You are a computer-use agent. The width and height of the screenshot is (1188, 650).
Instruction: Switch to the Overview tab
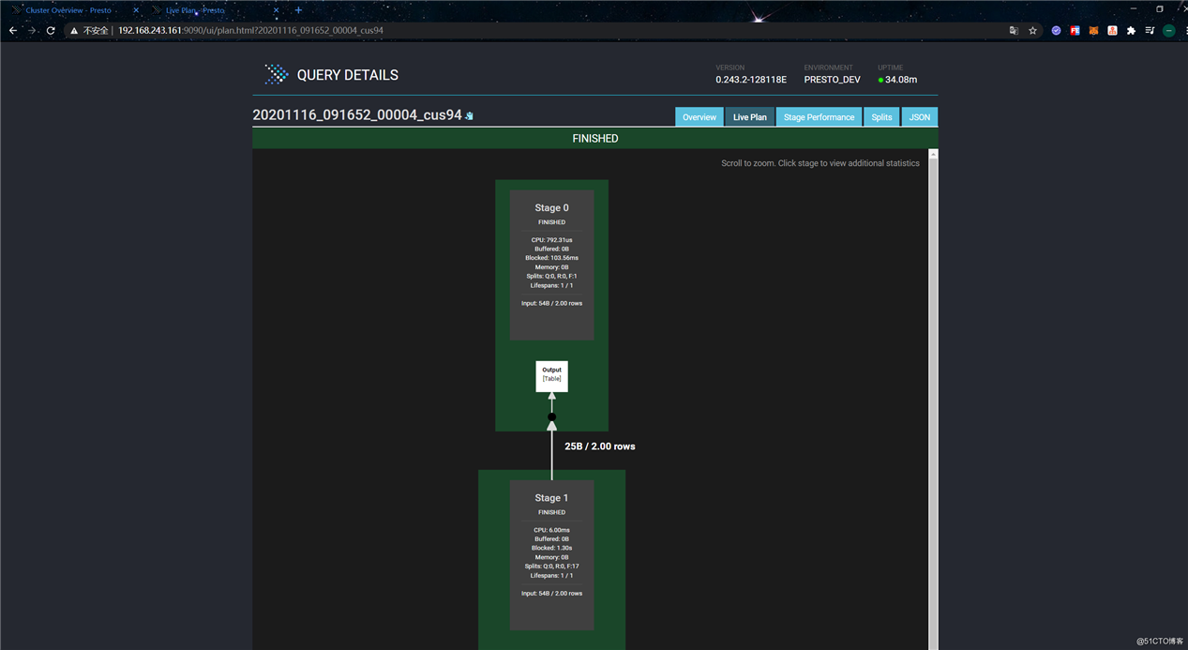pos(699,117)
